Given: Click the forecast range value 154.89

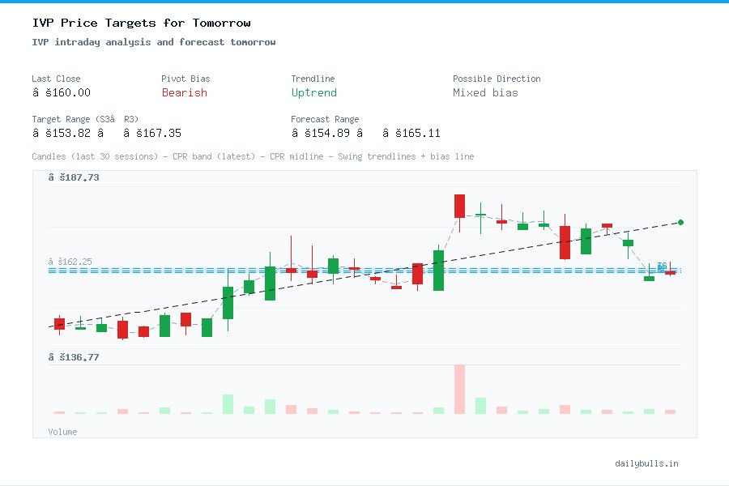Looking at the screenshot, I should click(327, 133).
